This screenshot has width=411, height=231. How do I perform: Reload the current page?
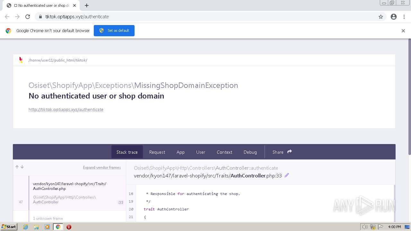[x=28, y=17]
